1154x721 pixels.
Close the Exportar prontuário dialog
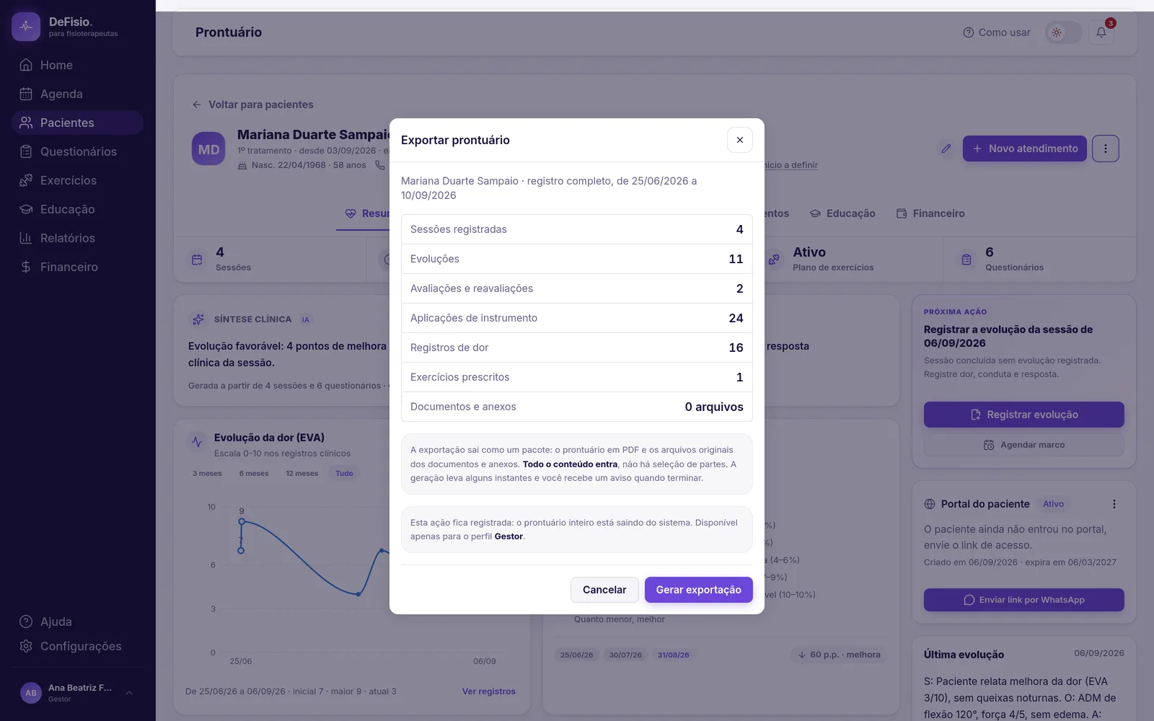point(739,140)
